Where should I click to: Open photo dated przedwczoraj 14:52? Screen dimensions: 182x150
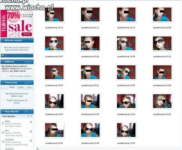[162, 101]
